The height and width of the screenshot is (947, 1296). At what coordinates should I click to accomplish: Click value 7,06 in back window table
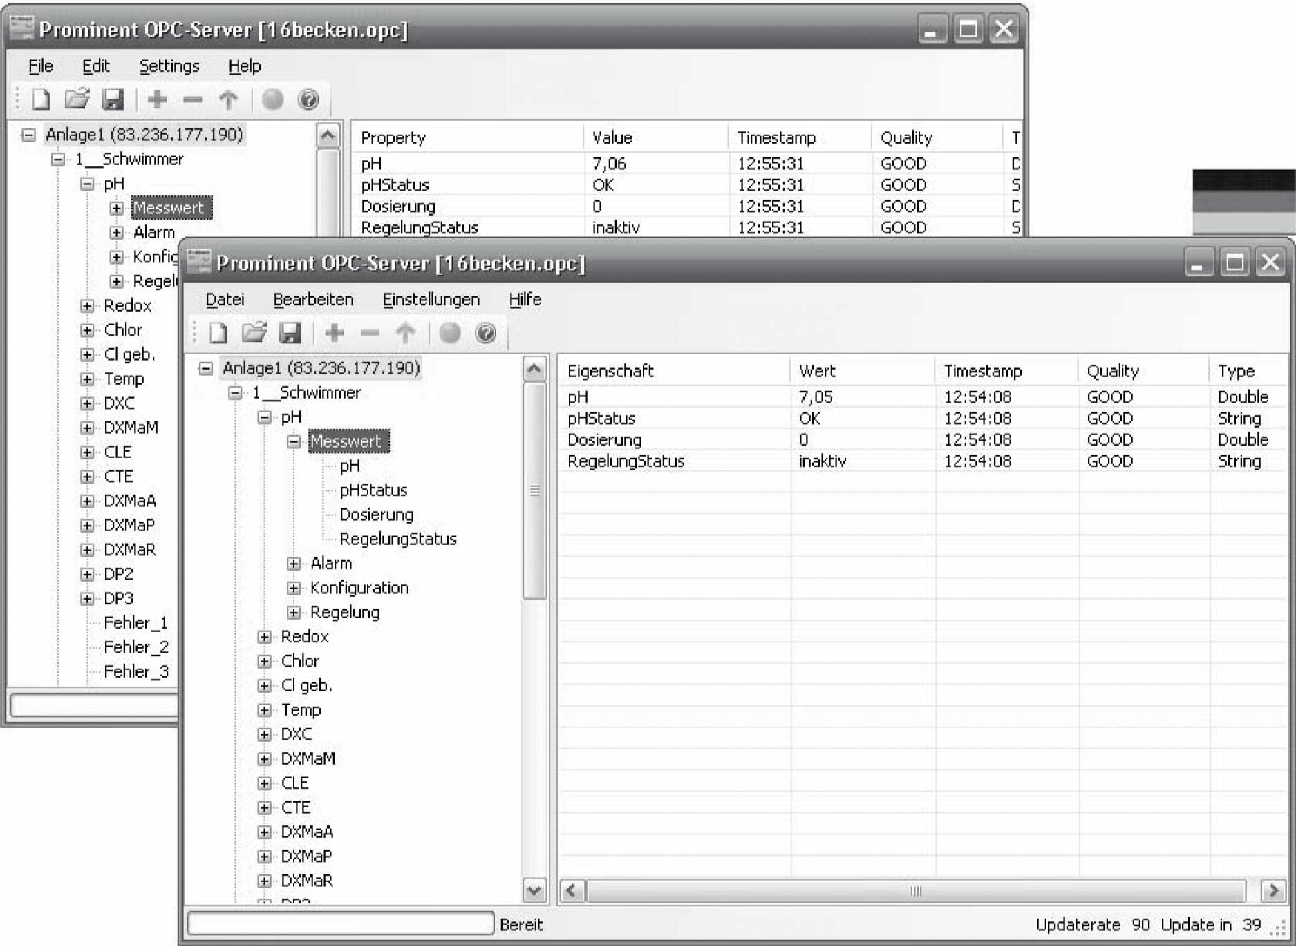(609, 164)
